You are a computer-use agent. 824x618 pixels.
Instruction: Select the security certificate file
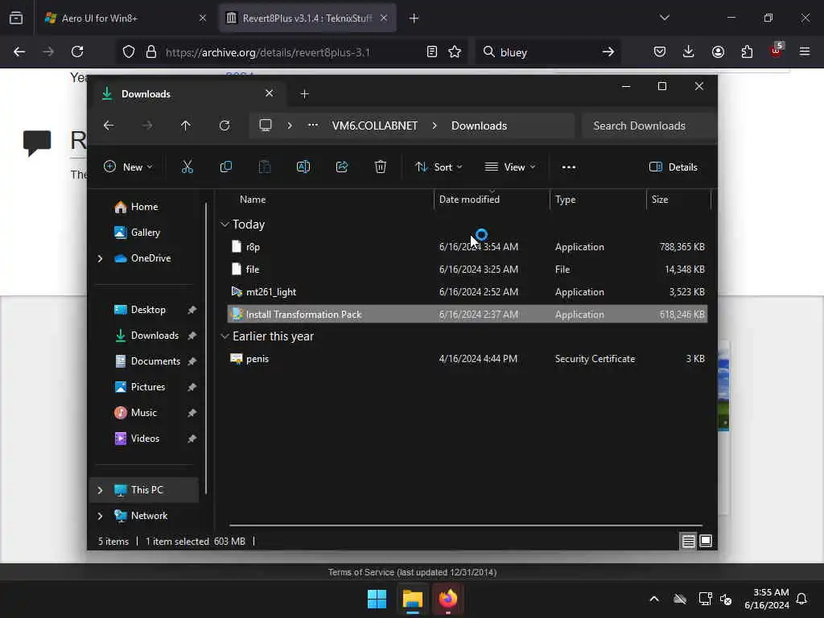[467, 359]
